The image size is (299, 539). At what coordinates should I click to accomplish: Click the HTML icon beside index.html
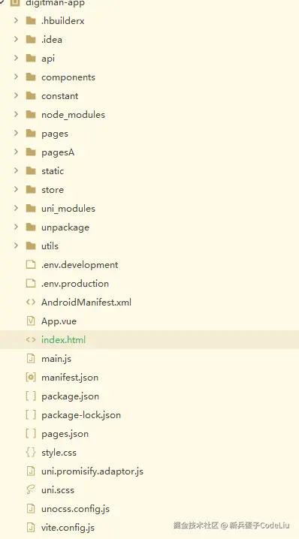(31, 339)
